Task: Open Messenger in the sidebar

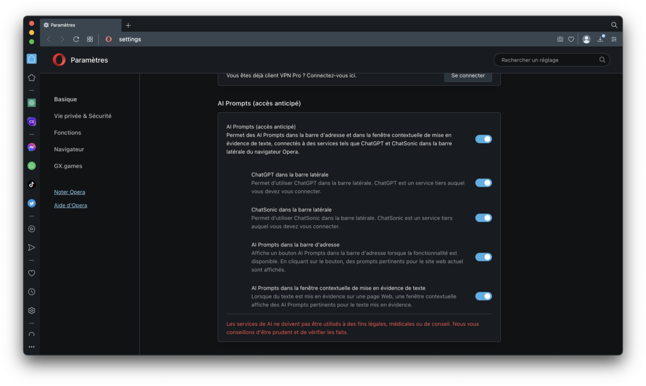Action: point(31,147)
